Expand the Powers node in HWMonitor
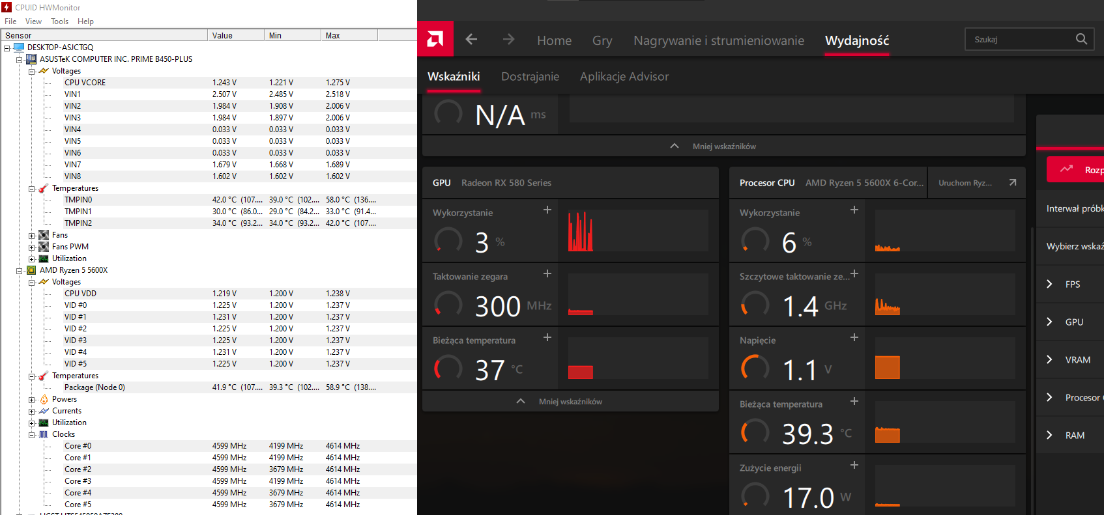The image size is (1104, 515). (31, 400)
